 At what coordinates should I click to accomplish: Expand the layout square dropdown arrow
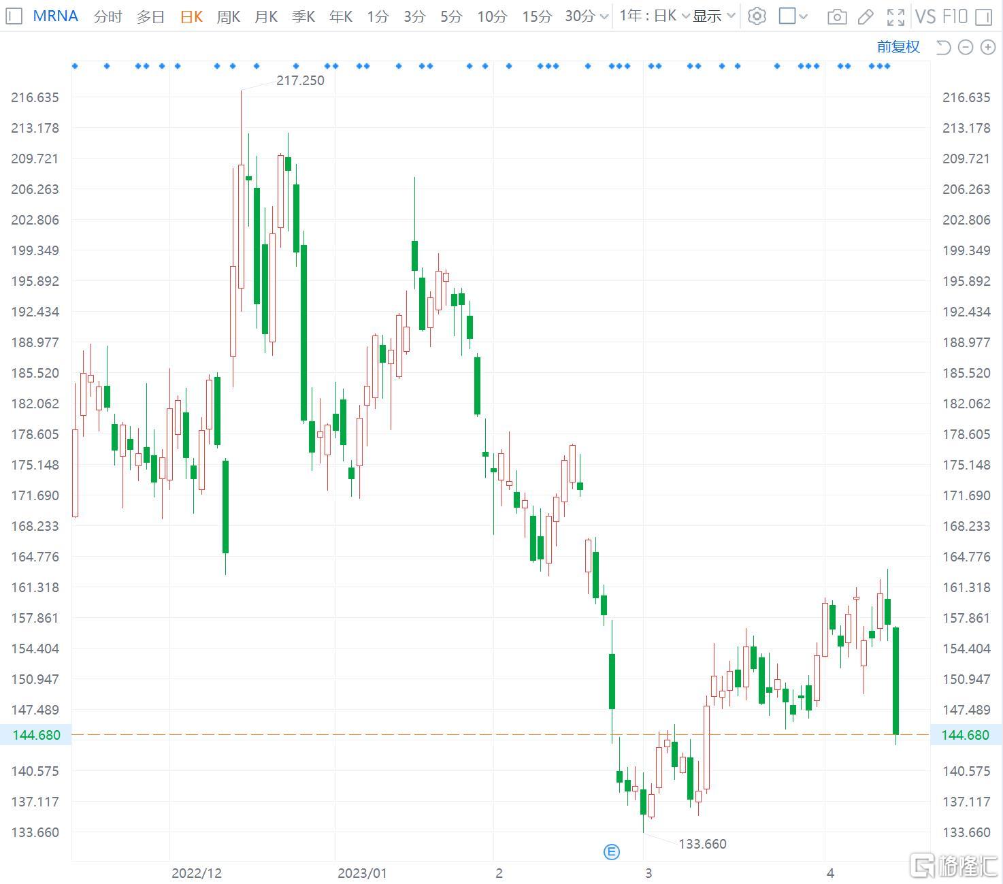pos(804,16)
